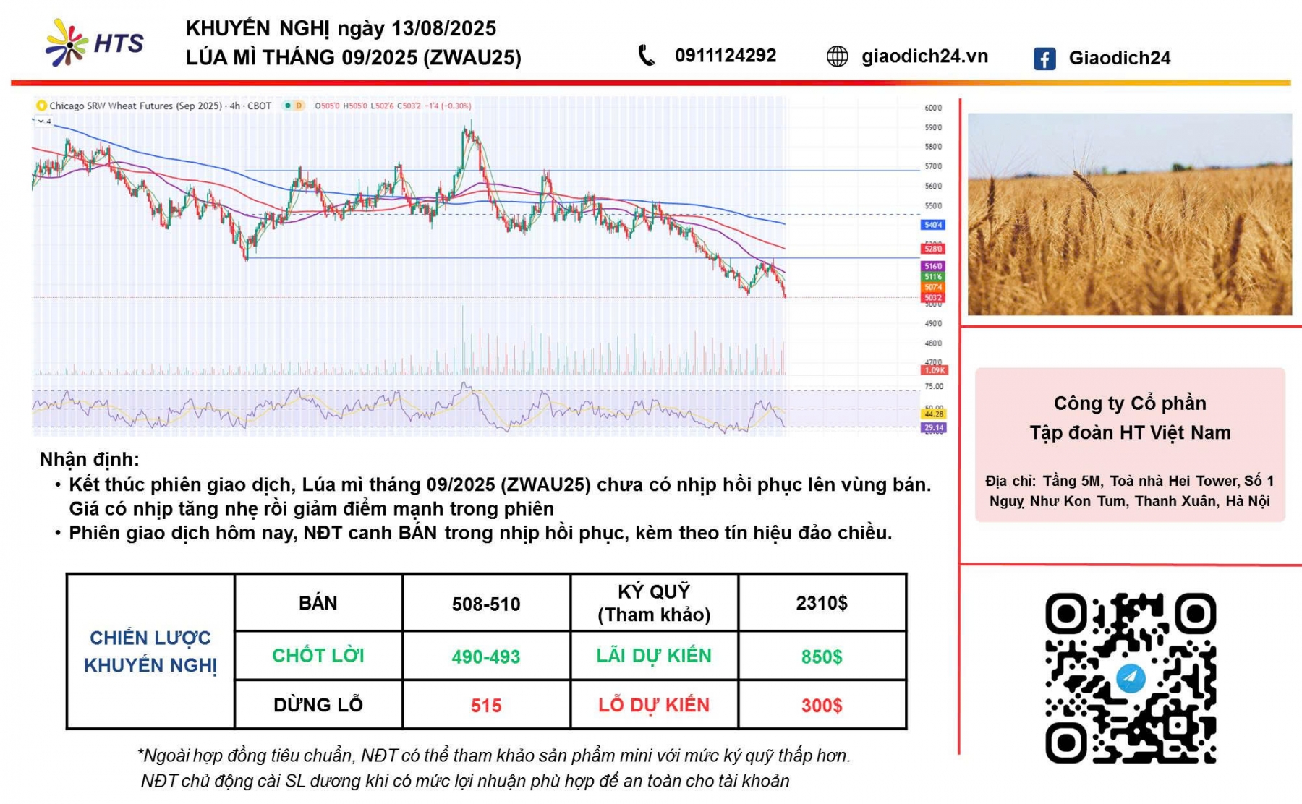The width and height of the screenshot is (1302, 804).
Task: Click the CHIẾN LƯỢC KHUYẾN NGHỊ table cell
Action: tap(150, 651)
